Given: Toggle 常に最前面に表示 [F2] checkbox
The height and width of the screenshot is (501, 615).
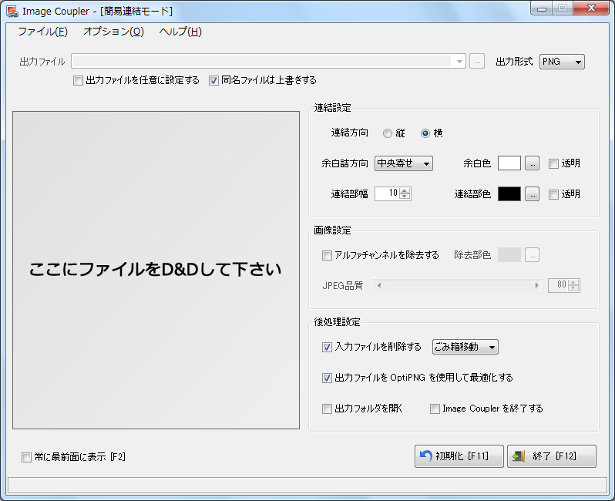Looking at the screenshot, I should point(27,457).
